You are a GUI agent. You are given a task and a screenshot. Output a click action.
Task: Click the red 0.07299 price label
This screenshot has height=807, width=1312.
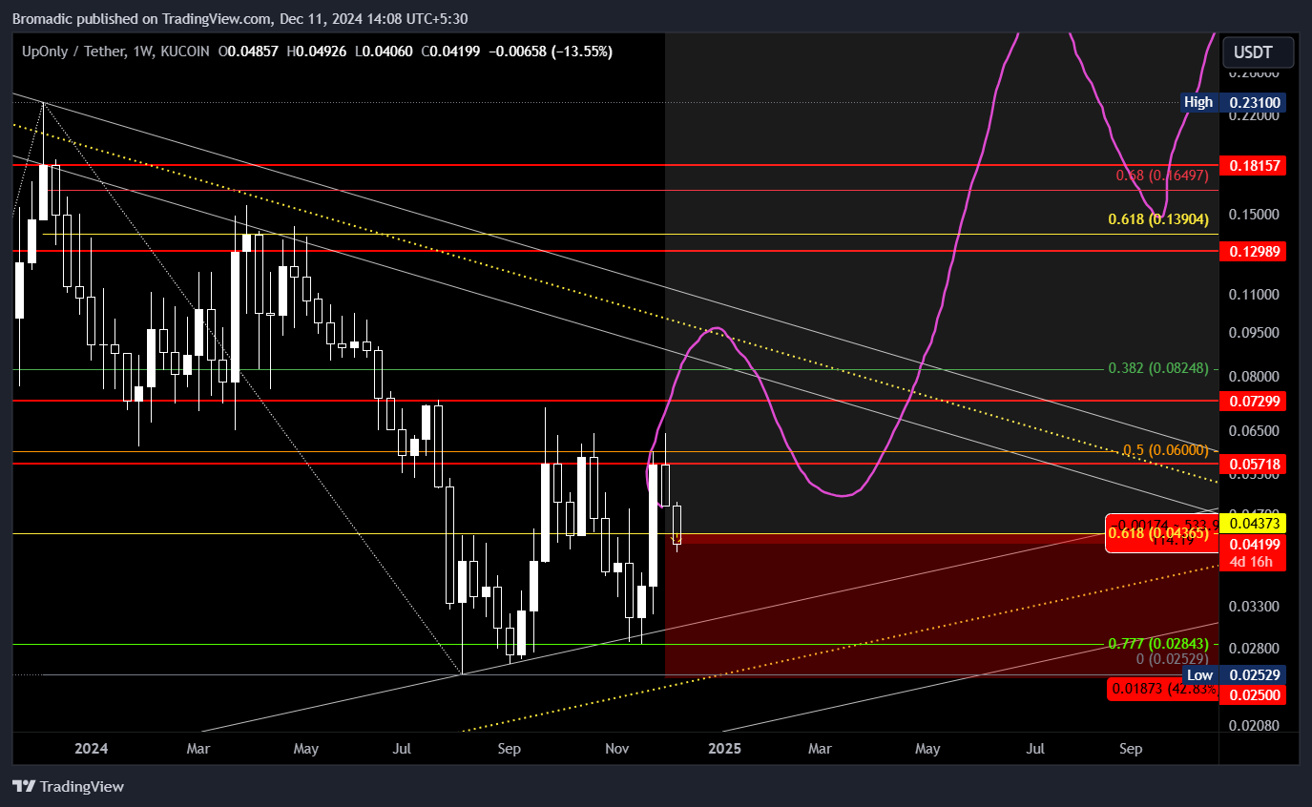(1254, 402)
